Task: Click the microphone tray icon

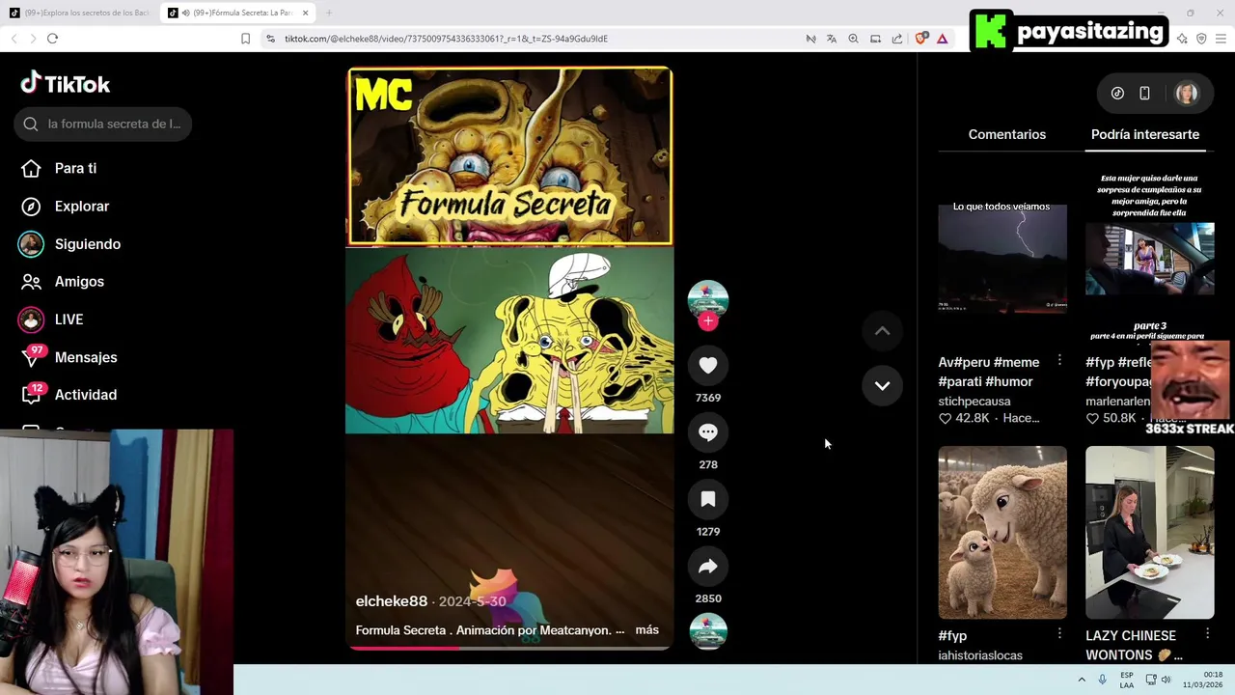Action: tap(1103, 680)
